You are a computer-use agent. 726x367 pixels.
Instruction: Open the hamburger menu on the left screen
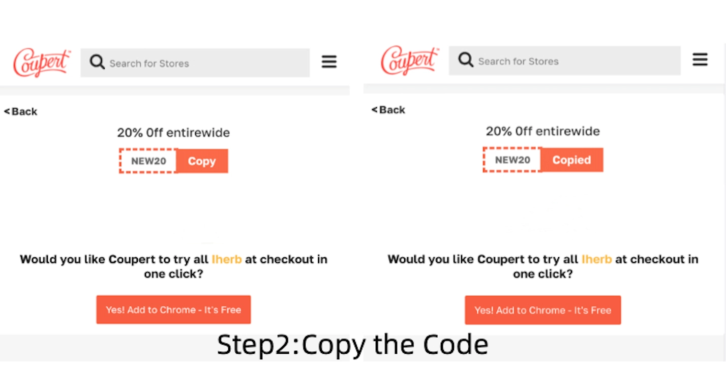329,62
